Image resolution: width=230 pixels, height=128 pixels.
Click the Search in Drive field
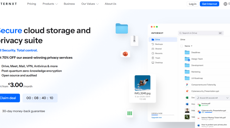(x=201, y=33)
